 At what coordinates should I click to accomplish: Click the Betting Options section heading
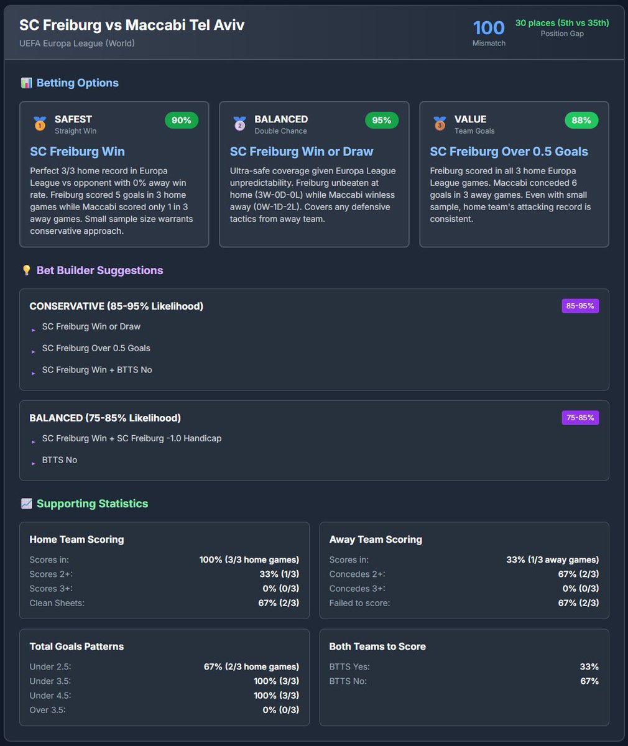point(78,83)
